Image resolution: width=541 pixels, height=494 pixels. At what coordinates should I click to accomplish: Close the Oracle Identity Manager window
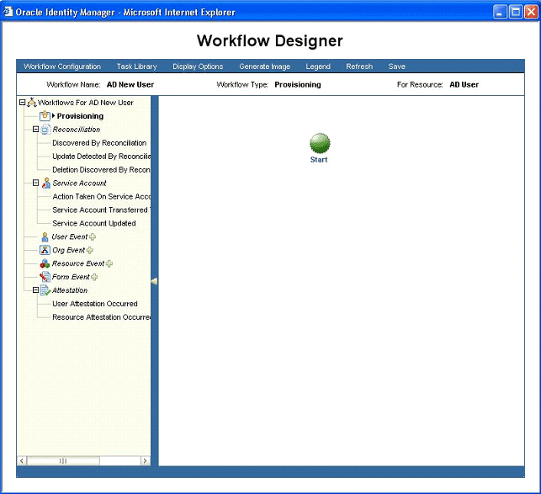click(532, 13)
